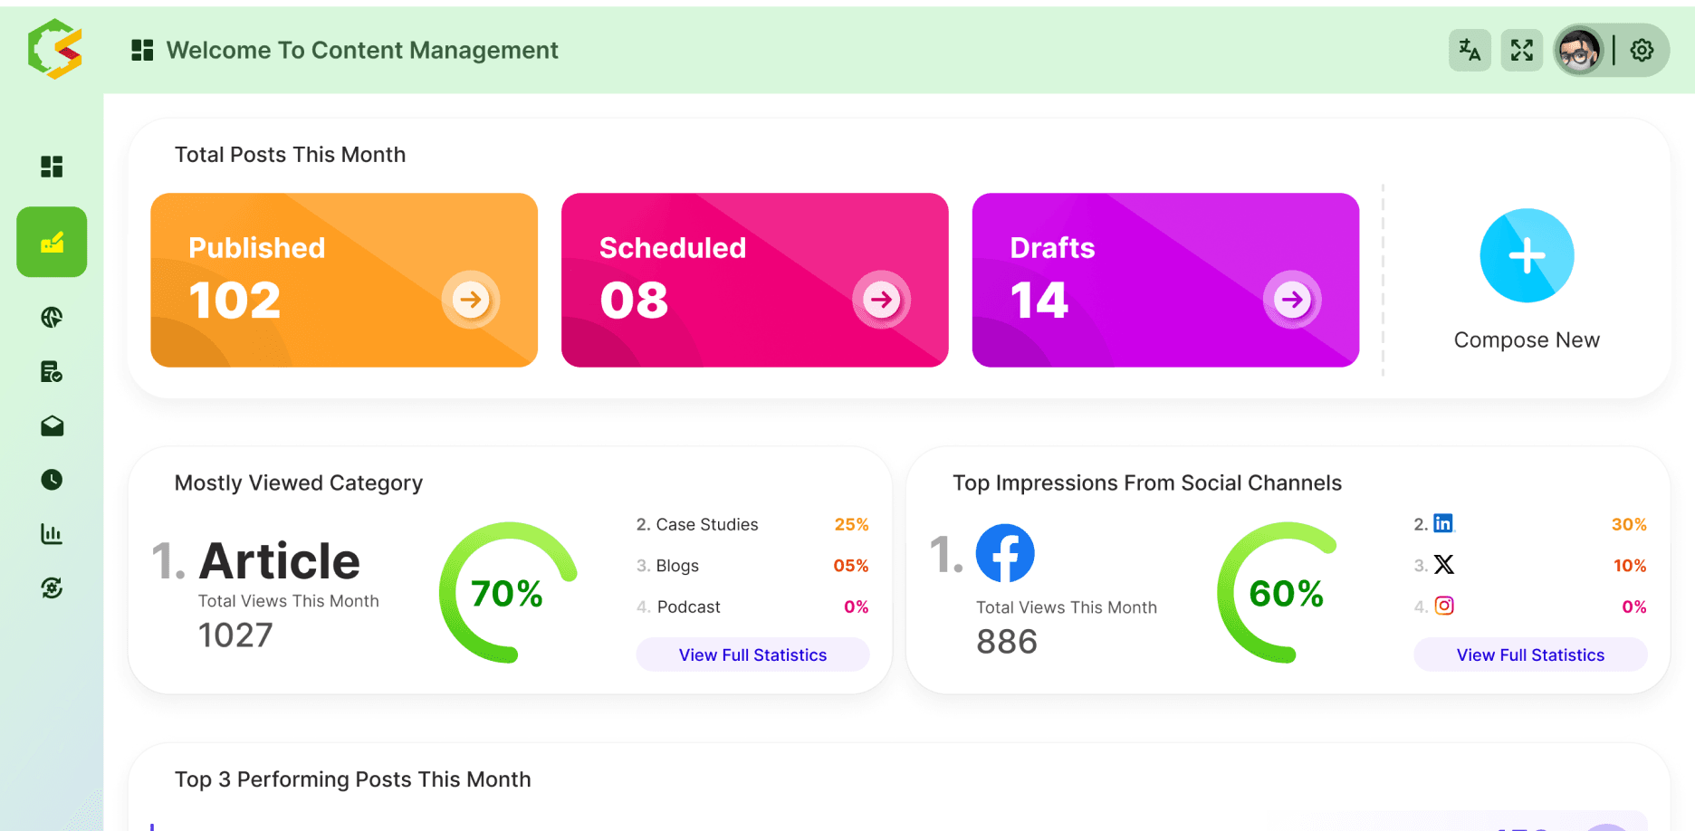Open the sync refresh sidebar icon
Image resolution: width=1695 pixels, height=831 pixels.
[x=52, y=588]
